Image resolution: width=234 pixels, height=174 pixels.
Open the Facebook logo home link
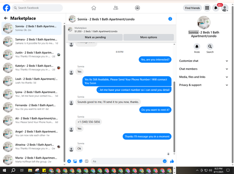pos(7,8)
